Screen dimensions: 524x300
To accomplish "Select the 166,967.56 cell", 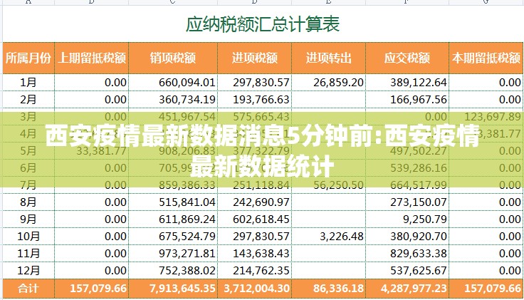I will coord(407,99).
